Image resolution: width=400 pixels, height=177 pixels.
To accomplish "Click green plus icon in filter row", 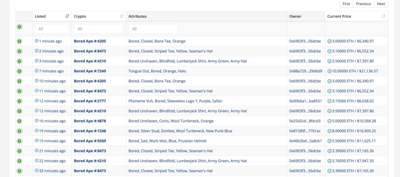I will click(x=19, y=27).
